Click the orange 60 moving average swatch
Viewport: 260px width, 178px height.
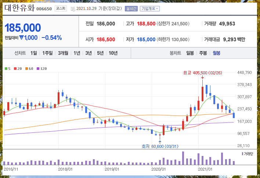[x=26, y=68]
